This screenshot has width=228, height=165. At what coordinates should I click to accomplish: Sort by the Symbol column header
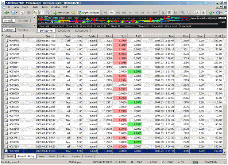tap(90, 36)
